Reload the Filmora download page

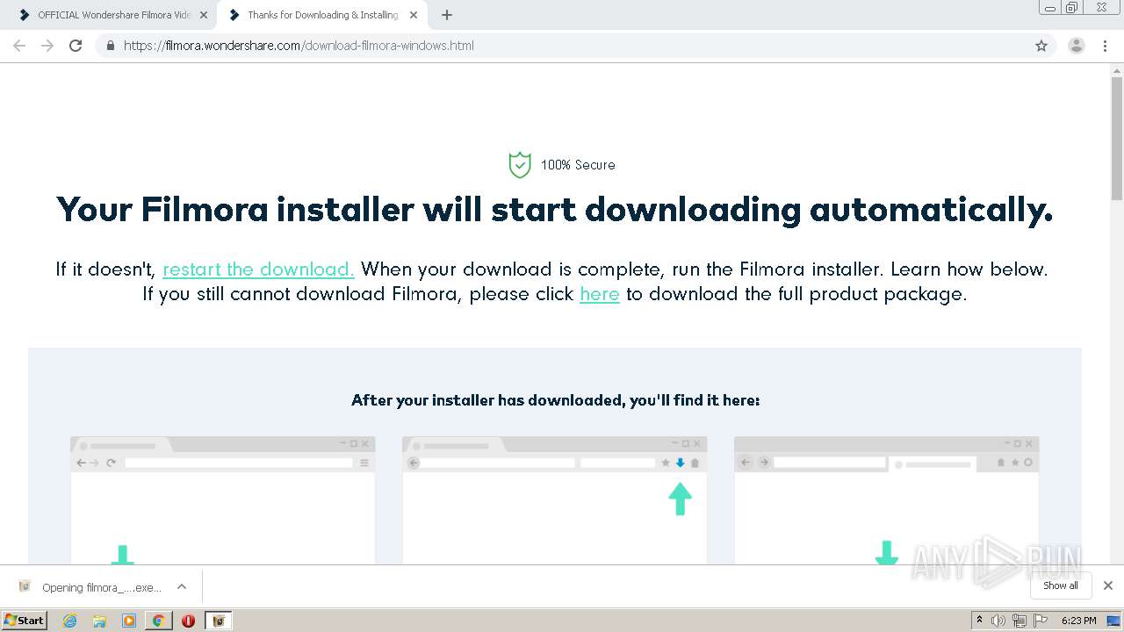(x=76, y=46)
